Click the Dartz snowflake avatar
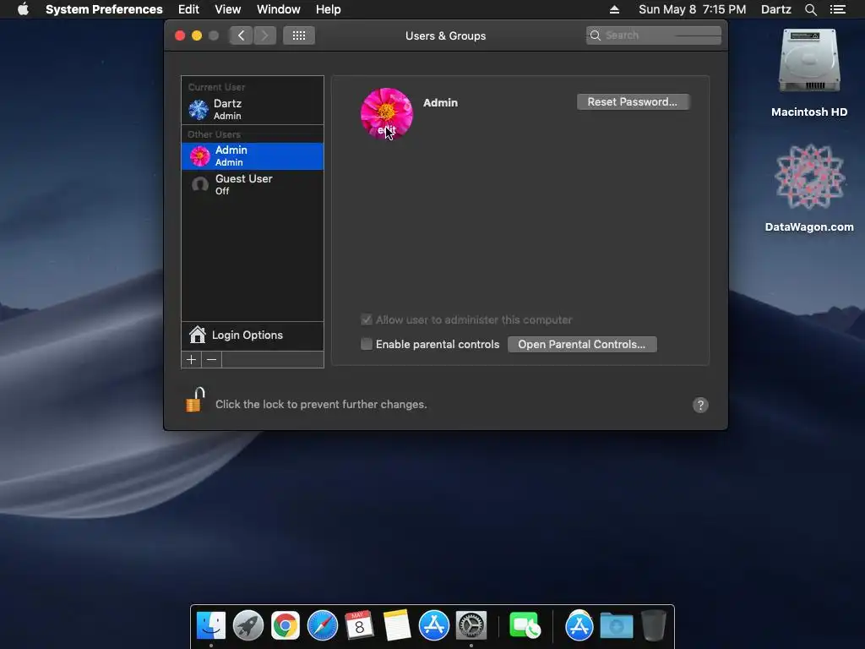Image resolution: width=865 pixels, height=649 pixels. tap(198, 109)
